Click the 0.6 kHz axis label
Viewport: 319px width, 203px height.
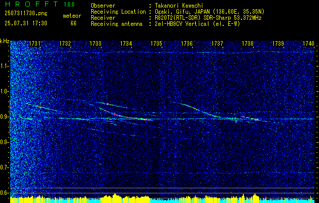click(x=4, y=193)
